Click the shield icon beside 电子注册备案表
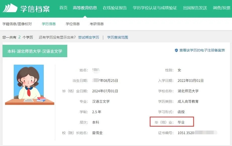 click(x=176, y=50)
